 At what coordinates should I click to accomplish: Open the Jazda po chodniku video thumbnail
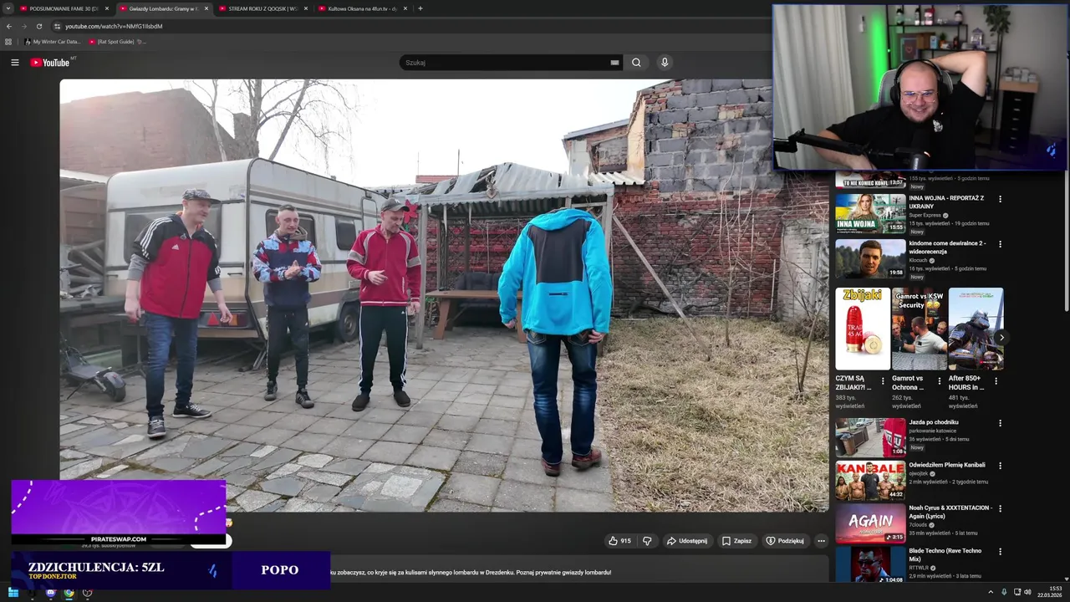870,437
